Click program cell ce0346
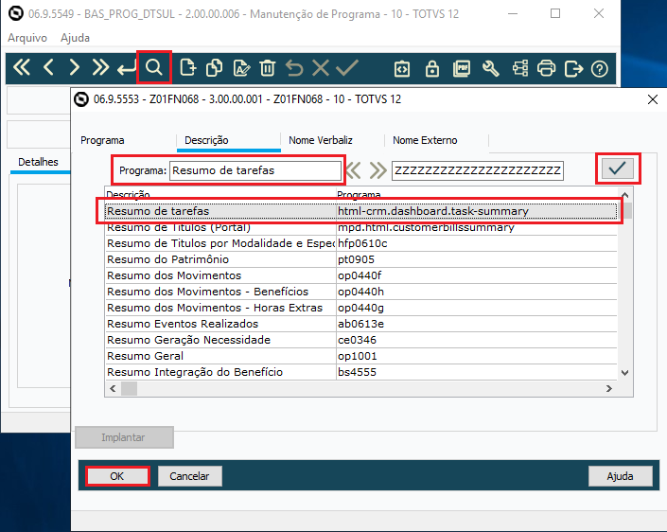Image resolution: width=667 pixels, height=532 pixels. coord(477,340)
